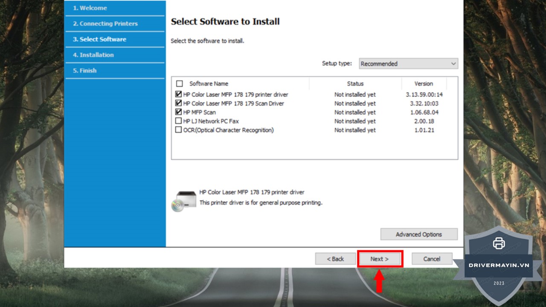
Task: Click the DriverMayIn.vn printer logo icon
Action: [499, 243]
